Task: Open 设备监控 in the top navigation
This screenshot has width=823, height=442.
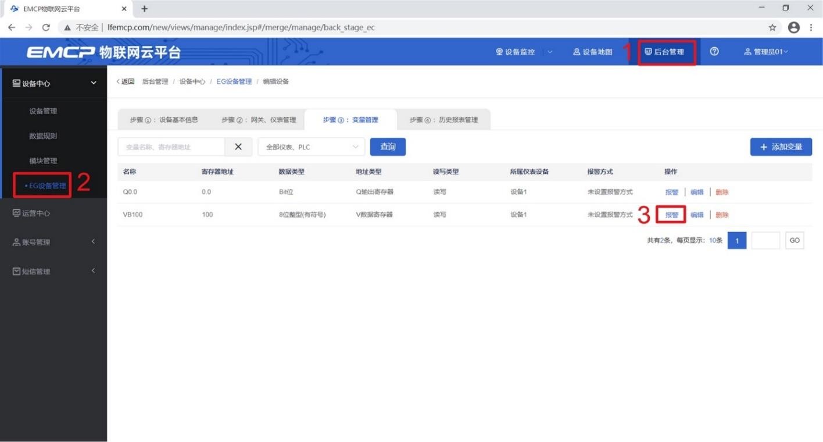Action: coord(515,52)
